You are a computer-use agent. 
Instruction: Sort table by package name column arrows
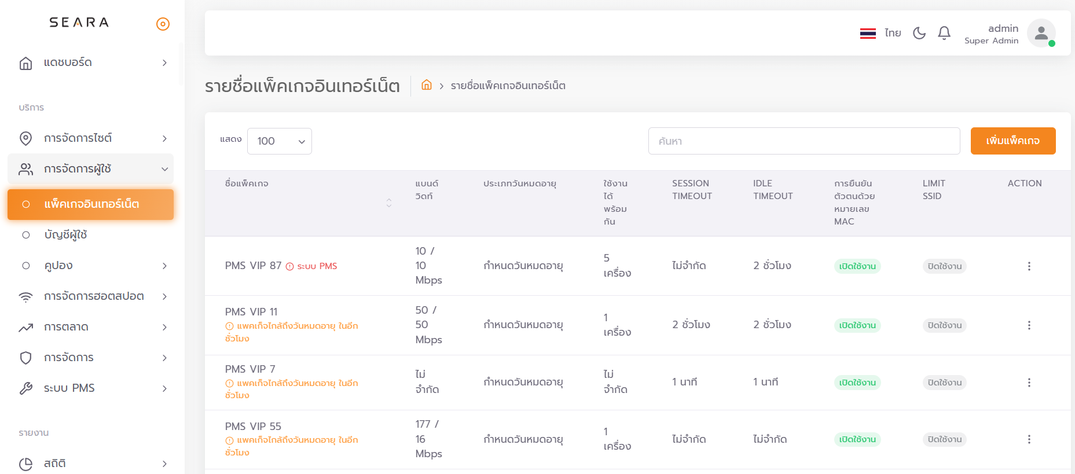click(389, 203)
